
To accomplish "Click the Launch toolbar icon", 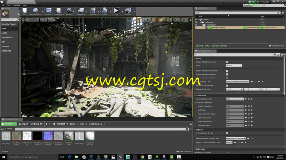I will pyautogui.click(x=128, y=11).
